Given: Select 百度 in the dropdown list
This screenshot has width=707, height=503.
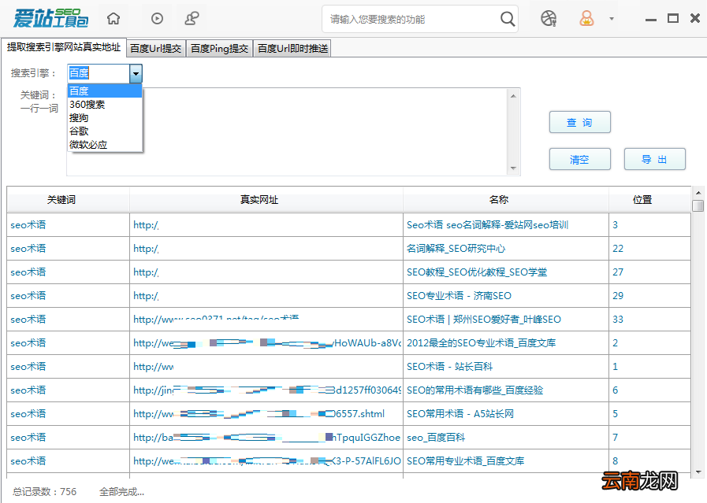Looking at the screenshot, I should (105, 91).
